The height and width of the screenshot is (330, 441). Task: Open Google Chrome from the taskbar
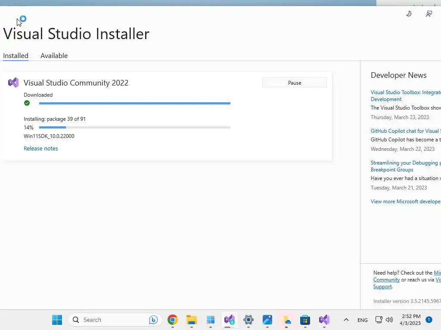[173, 320]
